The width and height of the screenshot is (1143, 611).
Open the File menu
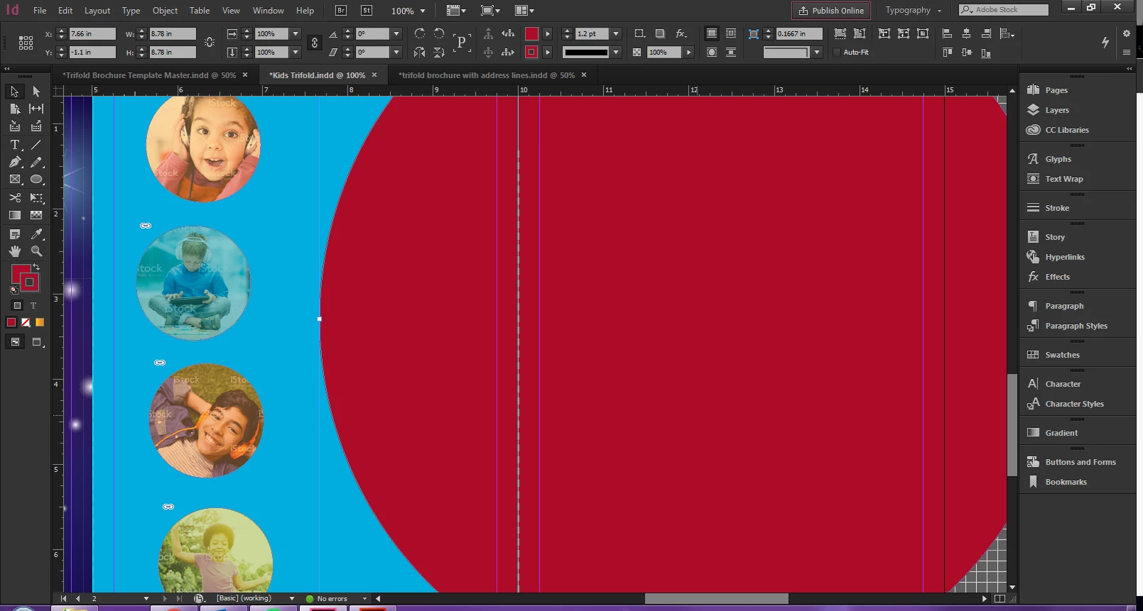[x=40, y=11]
